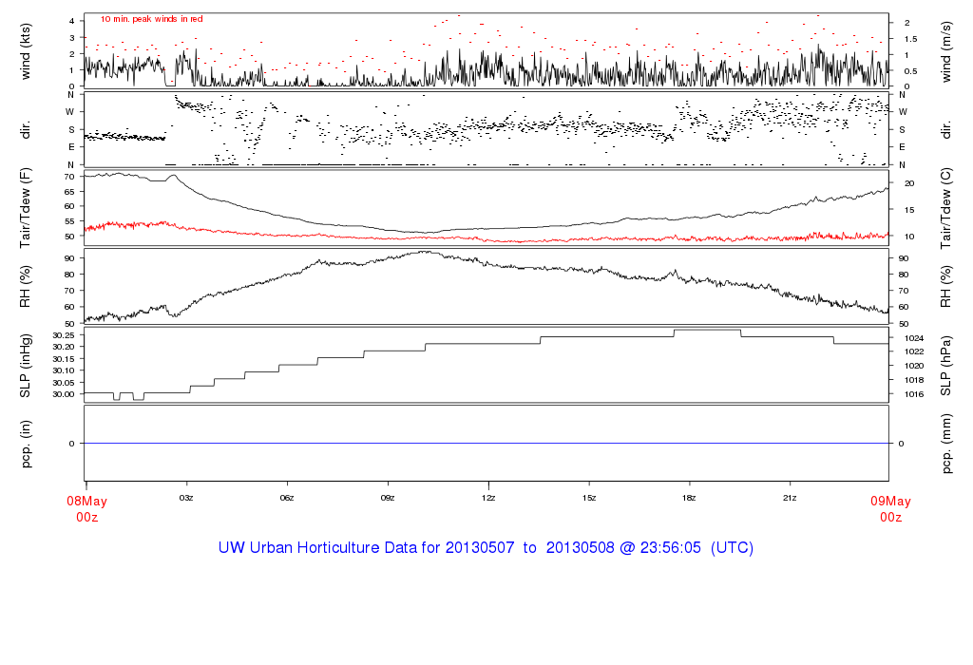The width and height of the screenshot is (973, 665).
Task: Click the '1024' hPa tick value
Action: coord(914,339)
